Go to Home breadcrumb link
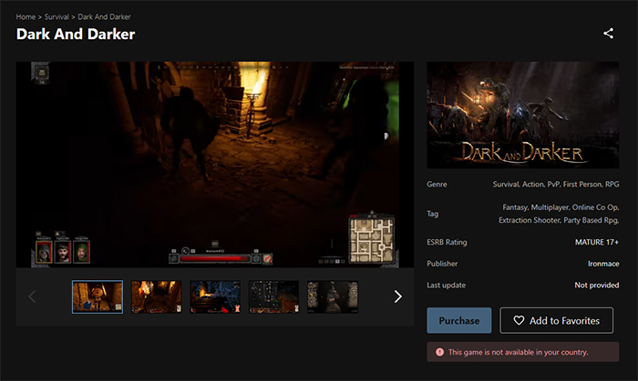The width and height of the screenshot is (638, 381). (x=26, y=16)
